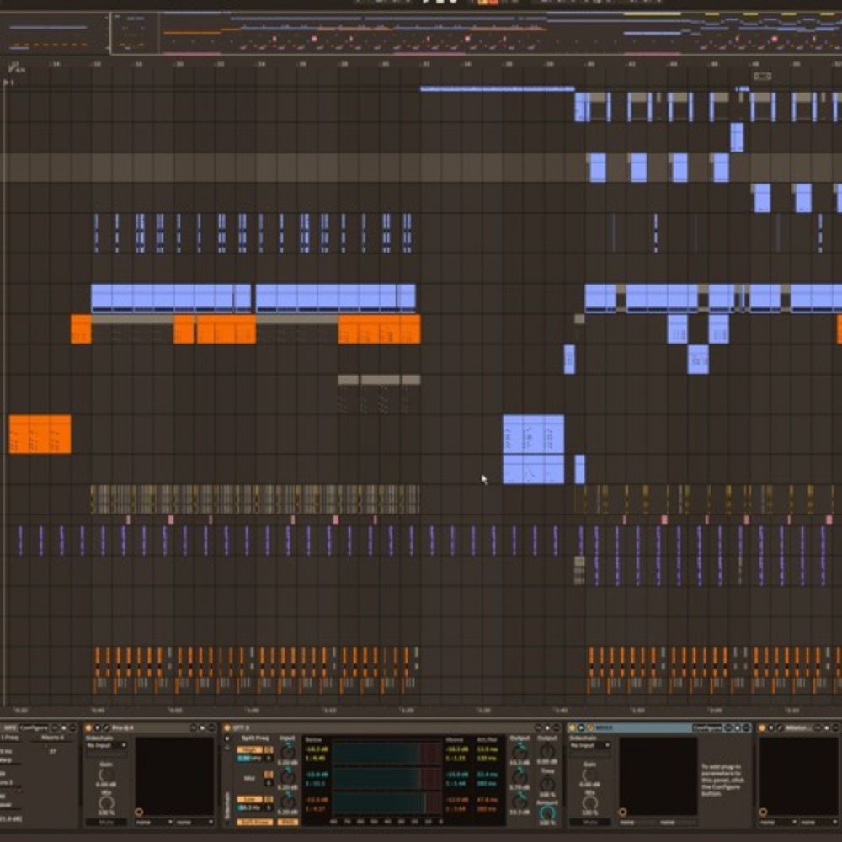842x842 pixels.
Task: Toggle the Pro-Q 4 device activator
Action: click(x=88, y=727)
